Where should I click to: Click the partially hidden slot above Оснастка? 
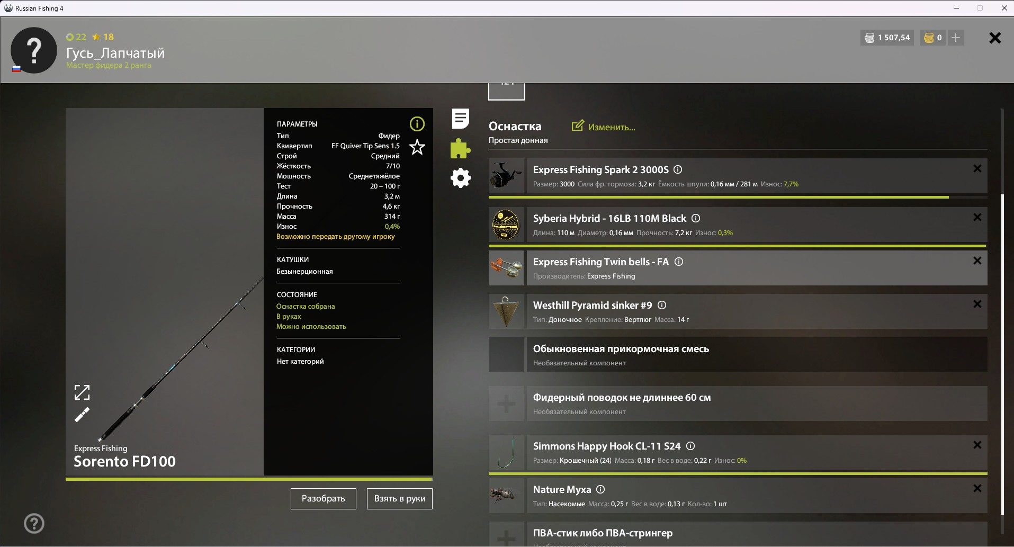[x=507, y=91]
